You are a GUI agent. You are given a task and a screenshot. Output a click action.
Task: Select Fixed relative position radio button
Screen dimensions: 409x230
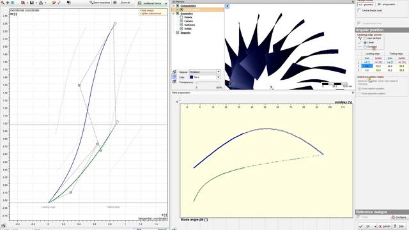point(359,89)
